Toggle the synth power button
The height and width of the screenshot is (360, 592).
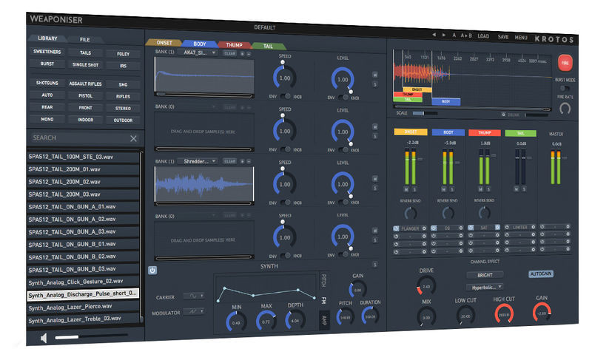click(152, 271)
